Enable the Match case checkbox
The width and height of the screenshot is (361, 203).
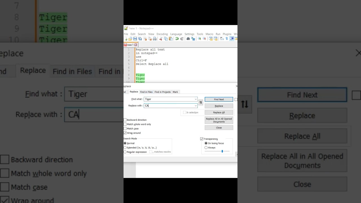pos(125,129)
